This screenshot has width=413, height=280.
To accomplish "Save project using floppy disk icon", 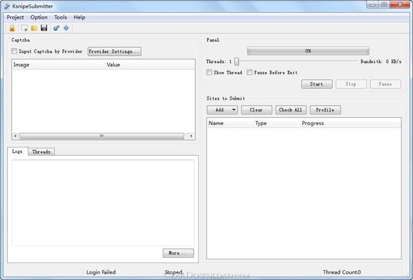I will (x=44, y=28).
